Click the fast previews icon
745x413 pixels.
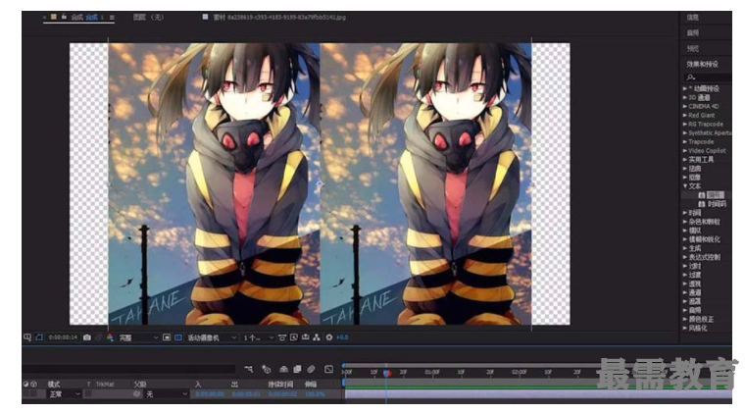(x=294, y=337)
